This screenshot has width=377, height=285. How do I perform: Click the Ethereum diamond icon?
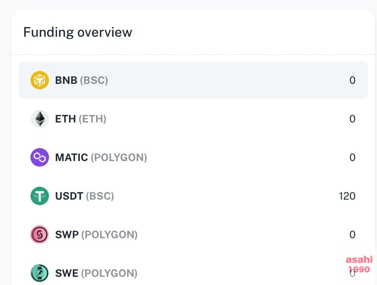click(x=40, y=119)
